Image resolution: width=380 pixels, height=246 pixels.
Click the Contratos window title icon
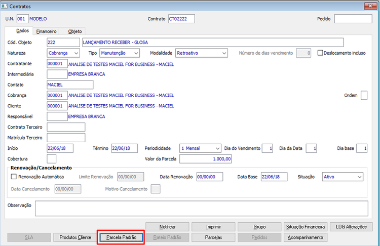(x=5, y=6)
